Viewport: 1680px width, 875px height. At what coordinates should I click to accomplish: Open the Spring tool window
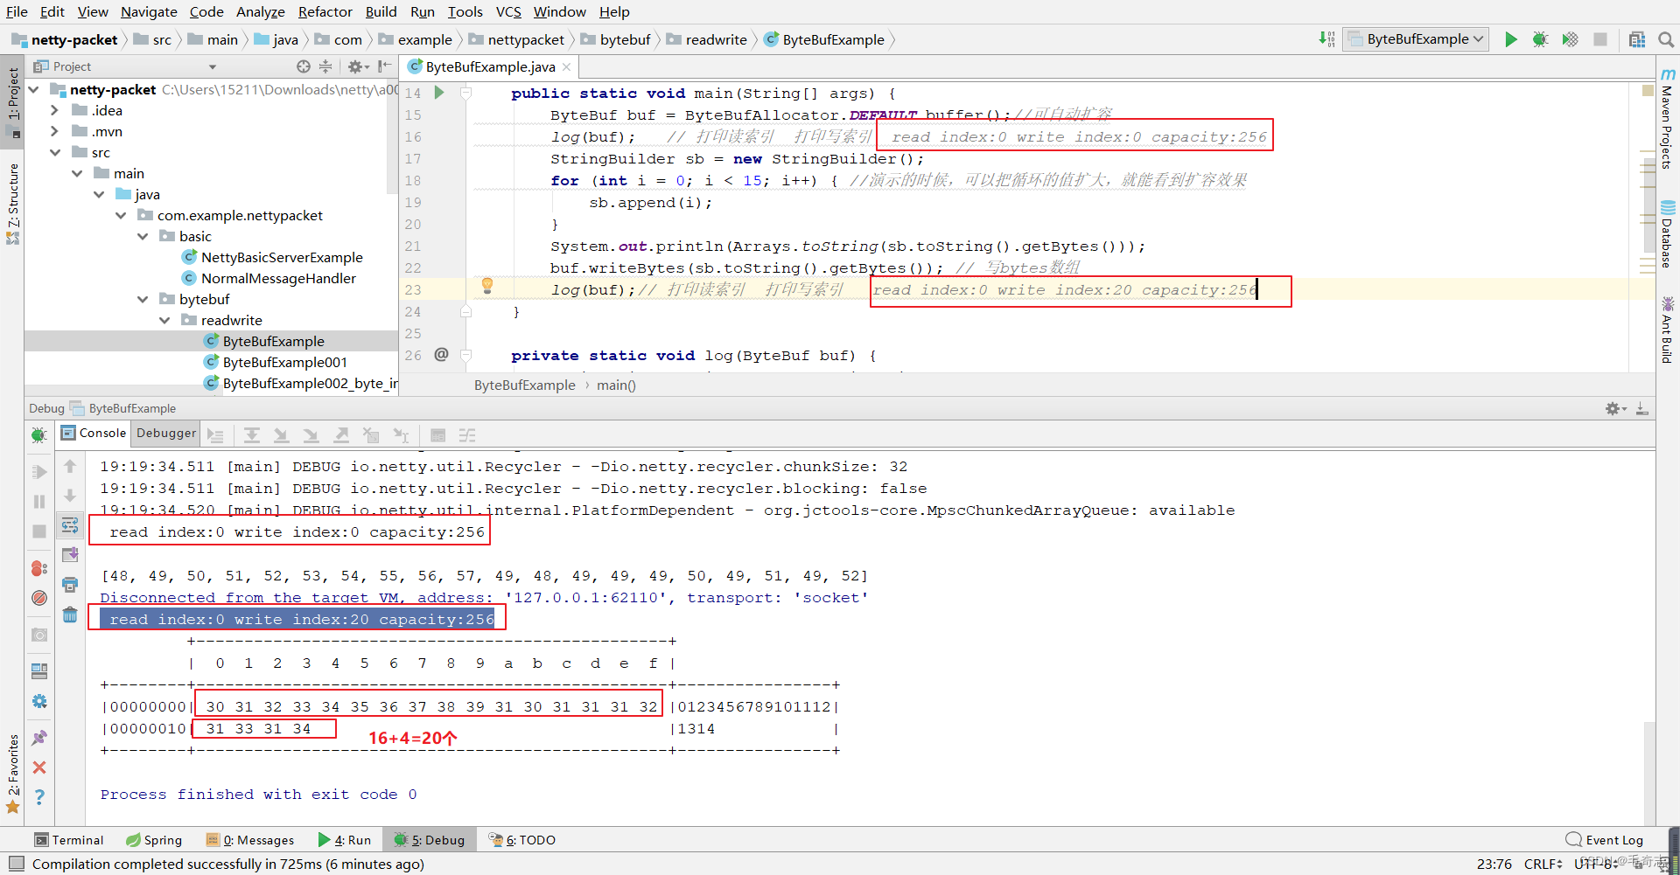[x=154, y=840]
